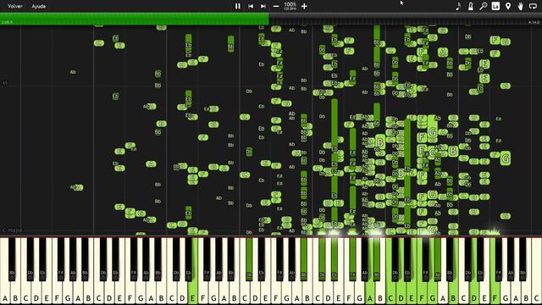Click the elapsed time label on progress bar

7,23
